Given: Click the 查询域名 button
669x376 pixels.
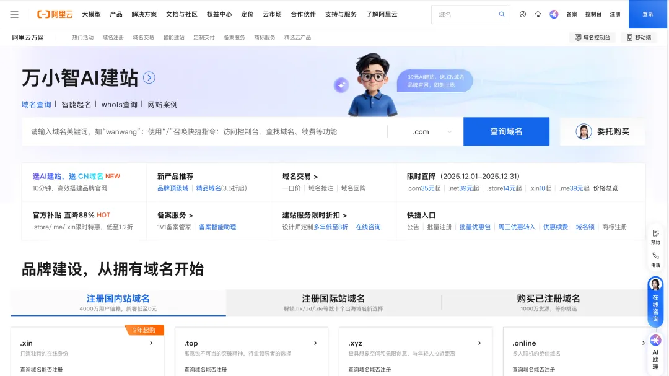Looking at the screenshot, I should [x=507, y=131].
